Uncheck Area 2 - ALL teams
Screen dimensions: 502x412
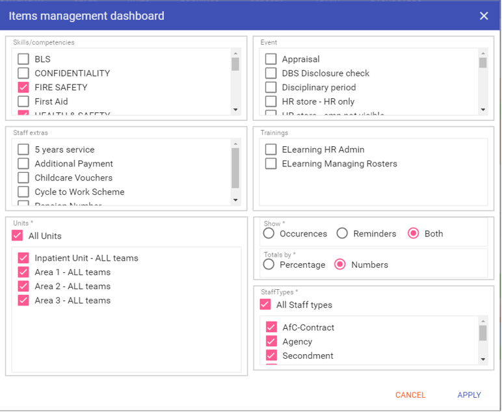coord(23,287)
